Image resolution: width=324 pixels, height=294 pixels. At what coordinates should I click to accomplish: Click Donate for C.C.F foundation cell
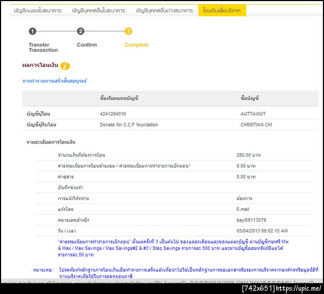point(129,125)
